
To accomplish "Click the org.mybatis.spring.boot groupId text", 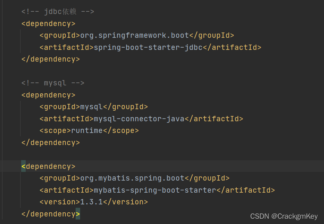I will click(x=132, y=178).
